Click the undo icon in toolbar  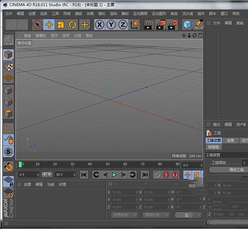click(x=11, y=25)
